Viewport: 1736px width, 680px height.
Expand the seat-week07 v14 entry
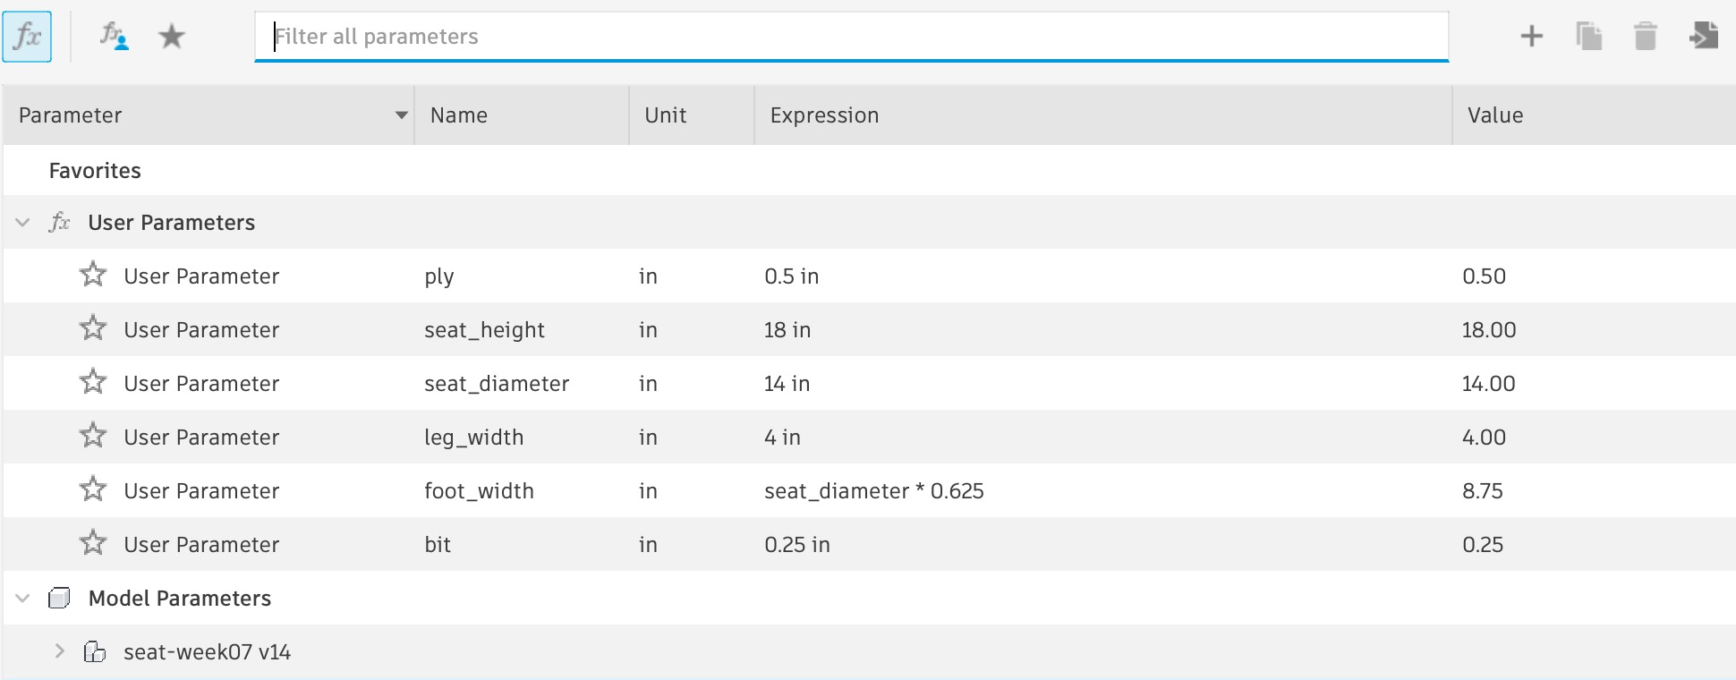coord(60,651)
